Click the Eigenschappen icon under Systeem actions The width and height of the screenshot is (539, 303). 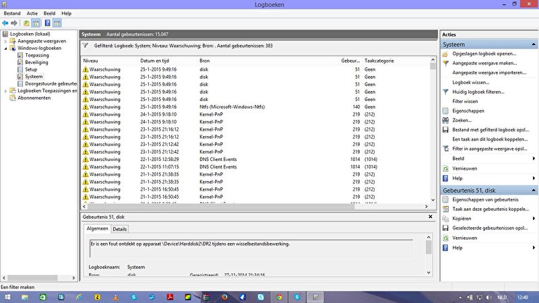[x=446, y=110]
